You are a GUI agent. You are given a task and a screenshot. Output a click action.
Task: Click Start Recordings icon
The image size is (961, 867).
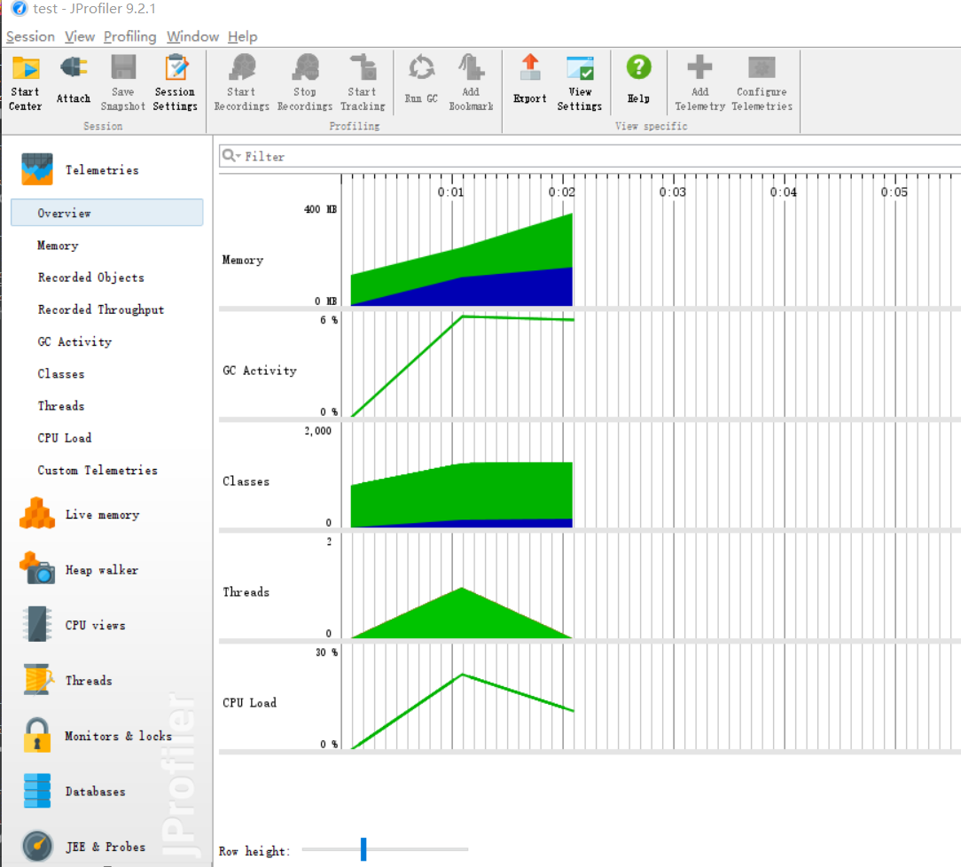pyautogui.click(x=242, y=67)
